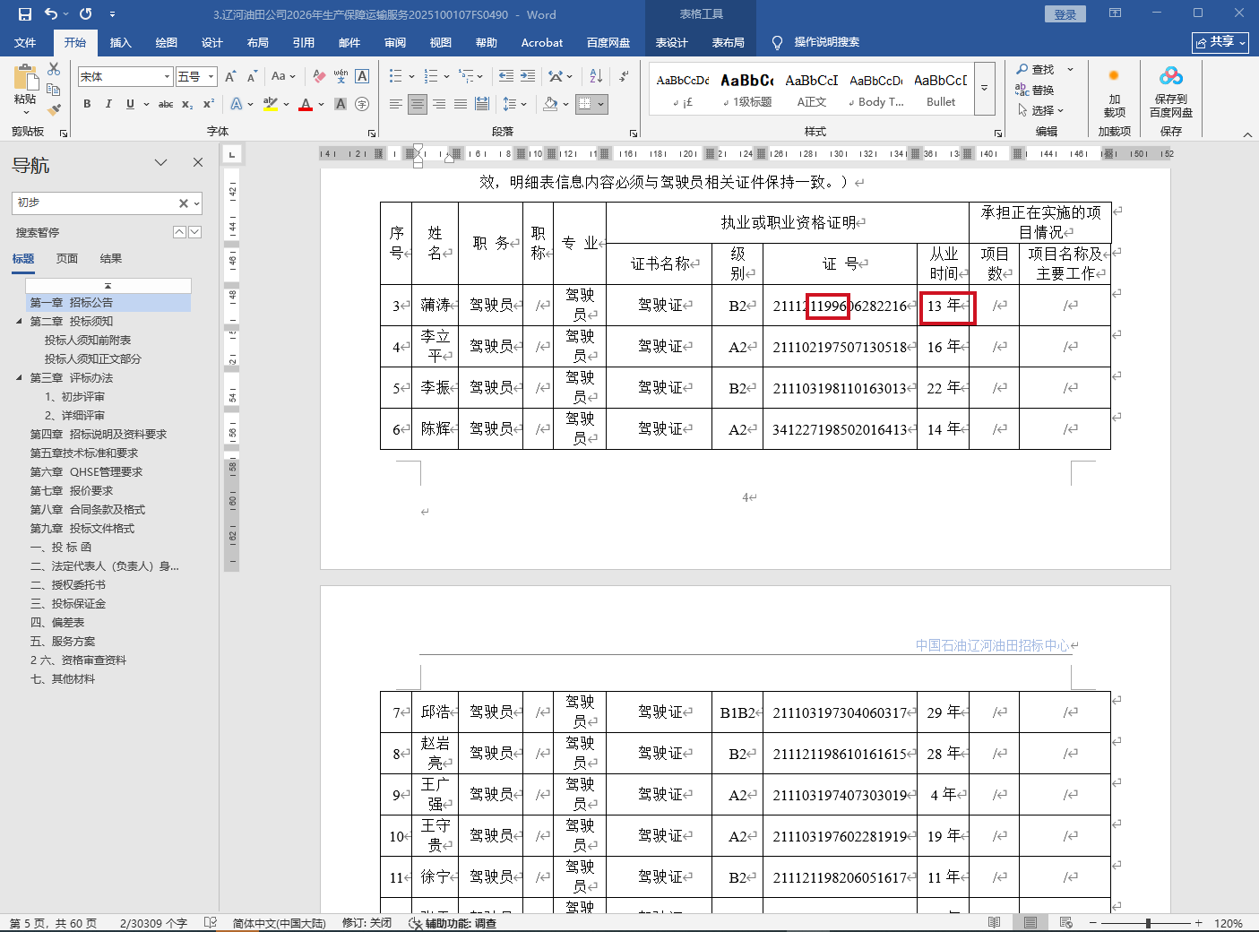Image resolution: width=1259 pixels, height=932 pixels.
Task: Apply strikethrough formatting
Action: click(166, 104)
